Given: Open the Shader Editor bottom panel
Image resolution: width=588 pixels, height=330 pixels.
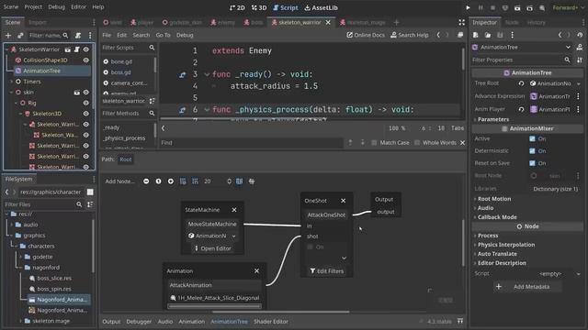Looking at the screenshot, I should (x=271, y=322).
